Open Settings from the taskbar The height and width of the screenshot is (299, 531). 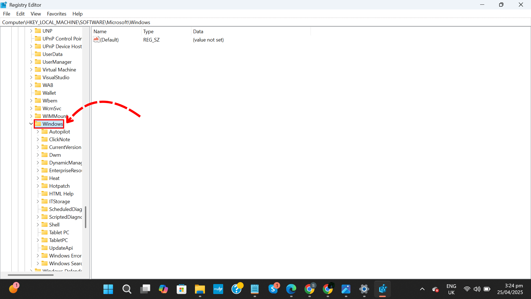[x=364, y=289]
